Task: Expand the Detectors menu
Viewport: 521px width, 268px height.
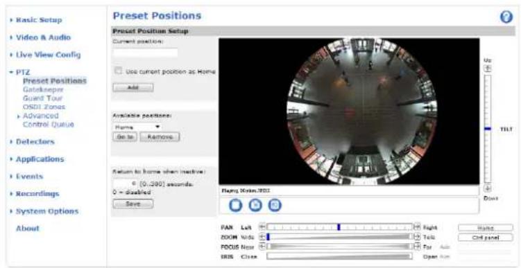Action: pos(35,142)
